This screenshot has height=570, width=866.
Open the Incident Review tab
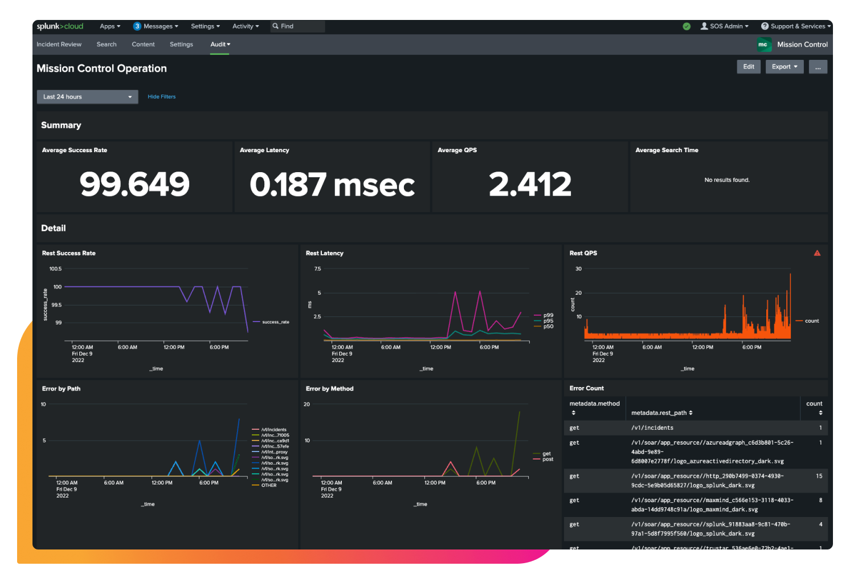point(59,44)
